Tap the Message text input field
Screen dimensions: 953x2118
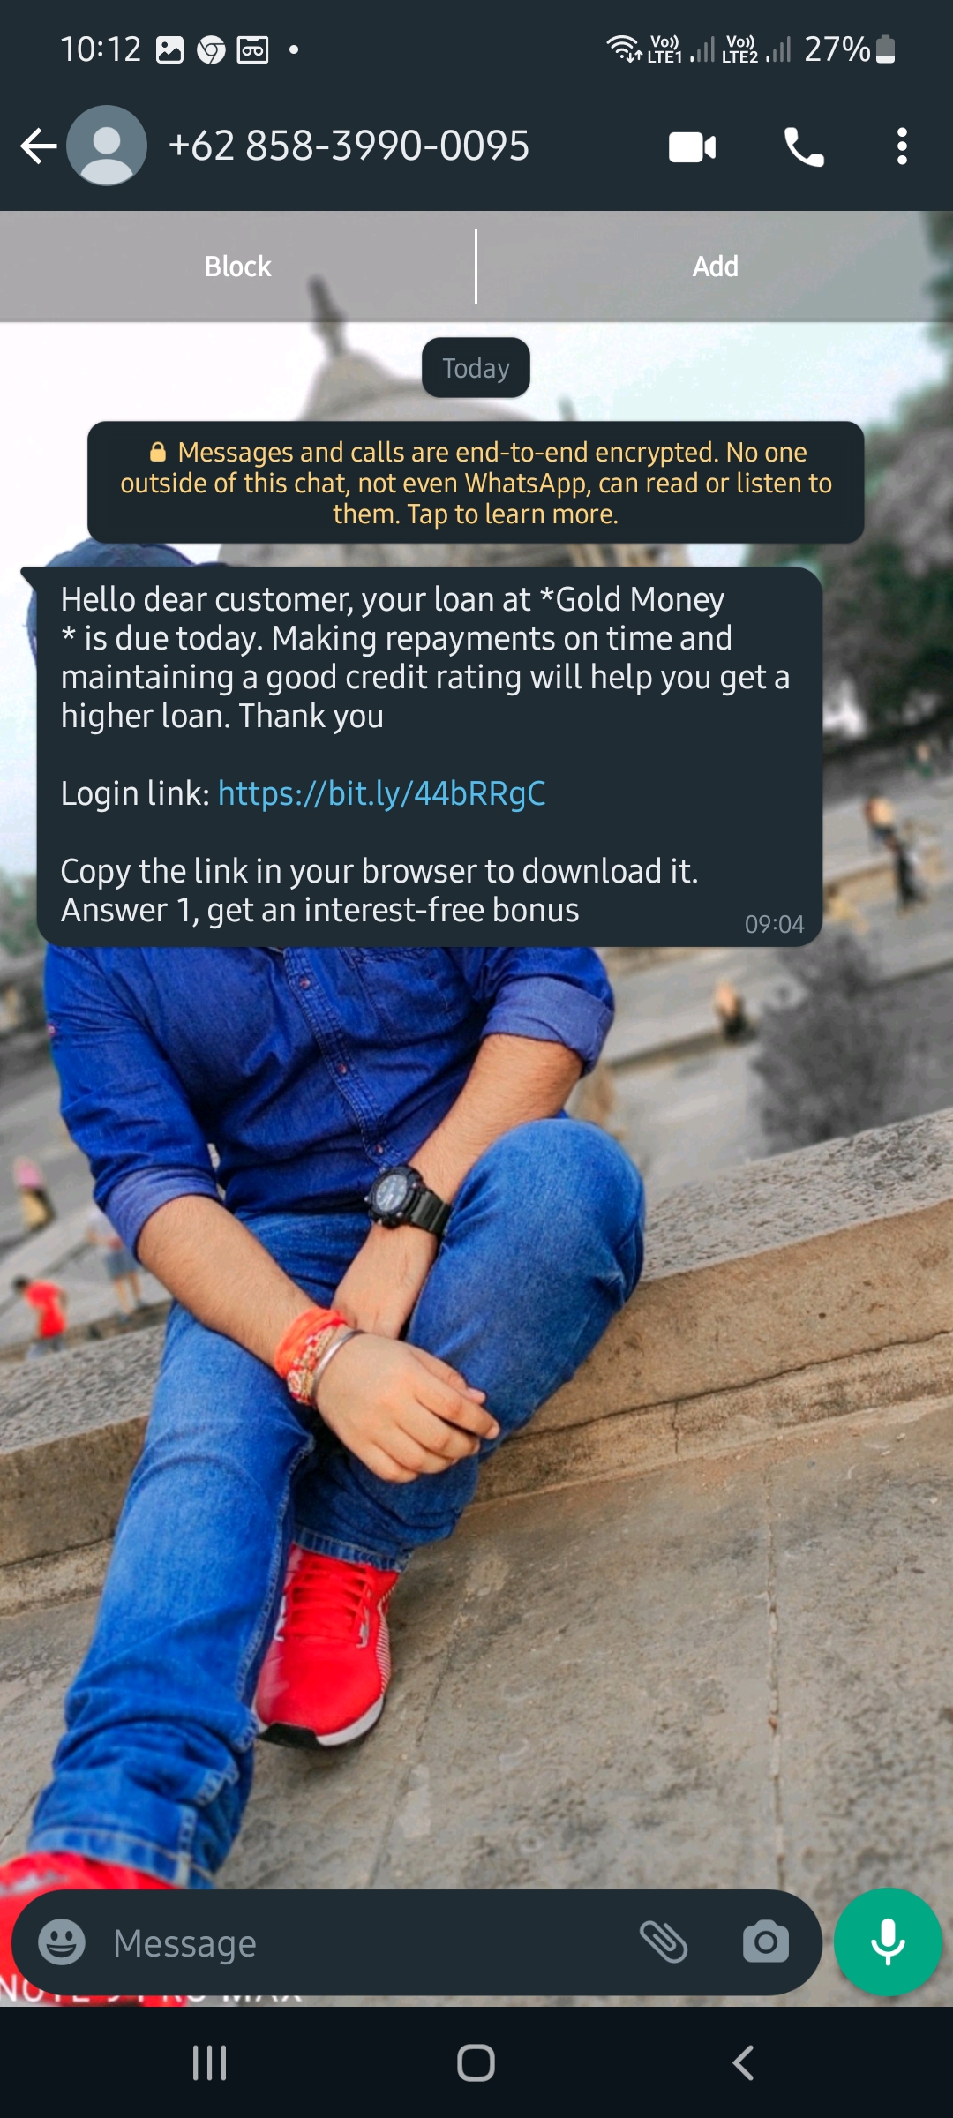[x=362, y=1943]
